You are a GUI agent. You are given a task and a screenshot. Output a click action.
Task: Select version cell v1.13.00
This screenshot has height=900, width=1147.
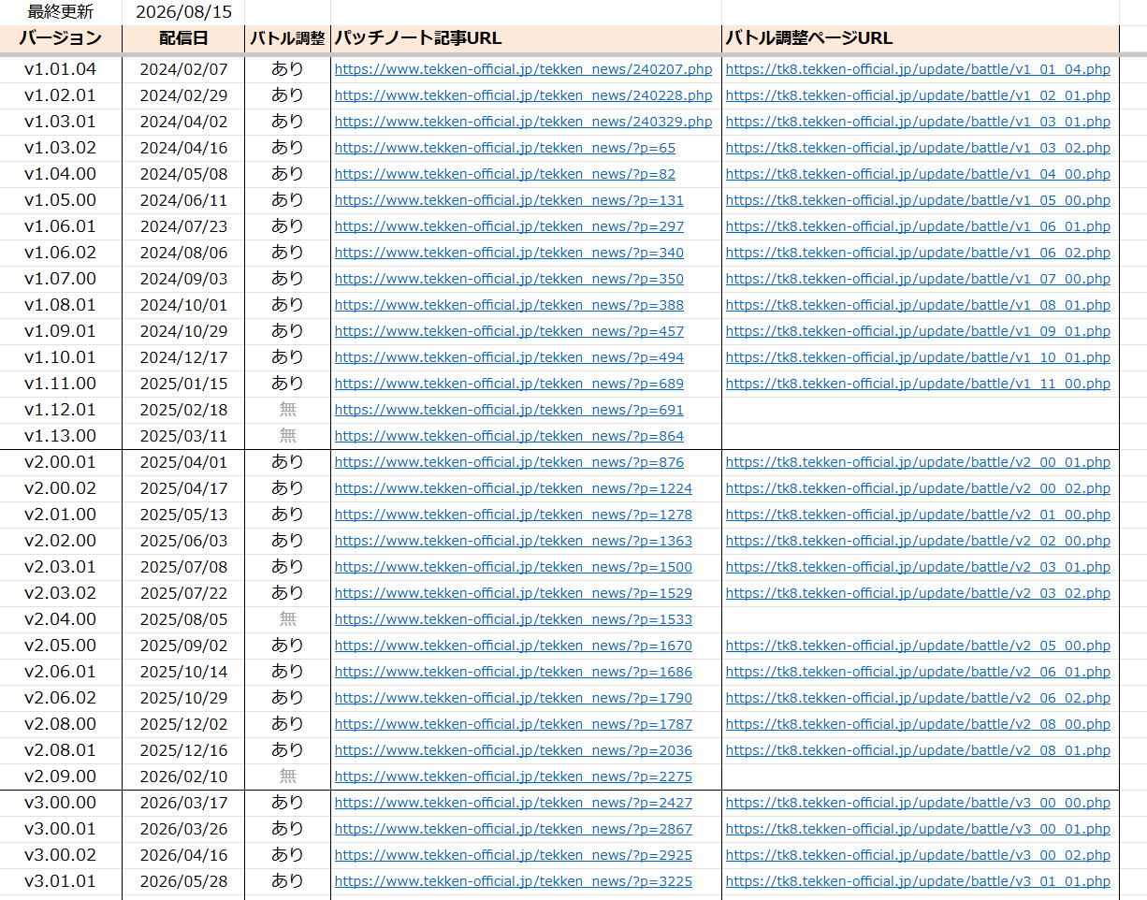(x=61, y=436)
